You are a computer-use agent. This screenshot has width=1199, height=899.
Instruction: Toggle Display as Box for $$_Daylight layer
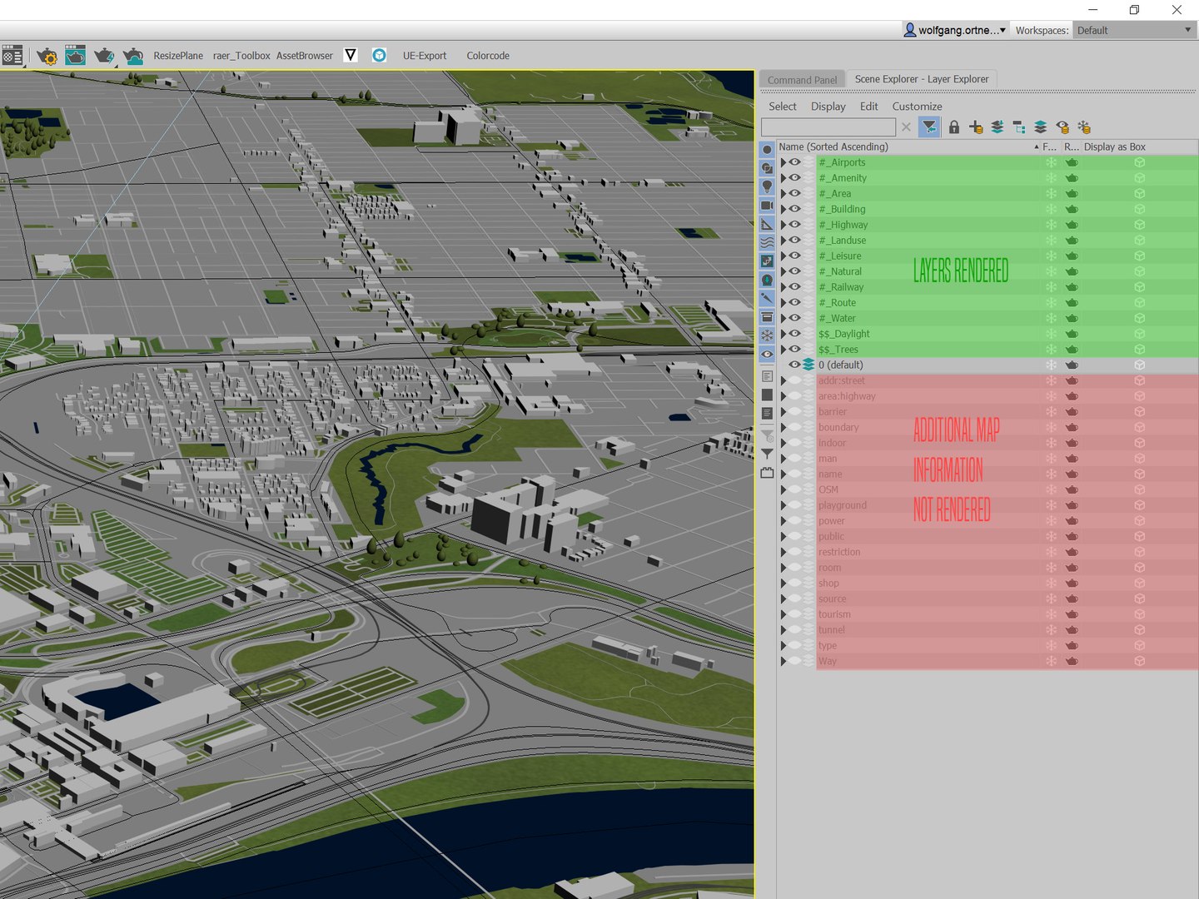(1140, 334)
